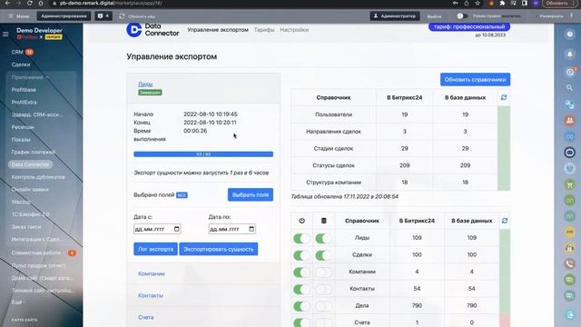This screenshot has width=581, height=327.
Task: Click 'тариф: профессиональный' badge
Action: tap(469, 26)
